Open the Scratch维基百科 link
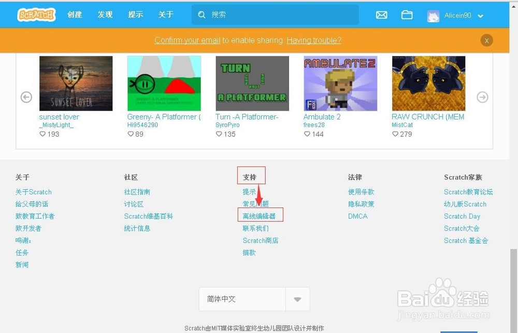The image size is (518, 333). point(148,216)
